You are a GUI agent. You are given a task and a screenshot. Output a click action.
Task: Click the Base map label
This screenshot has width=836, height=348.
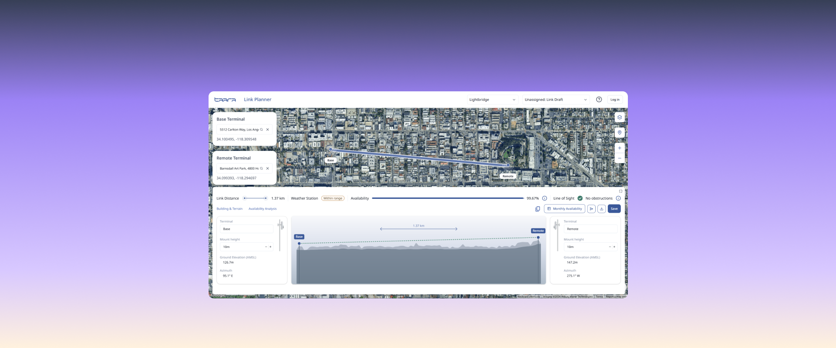330,161
